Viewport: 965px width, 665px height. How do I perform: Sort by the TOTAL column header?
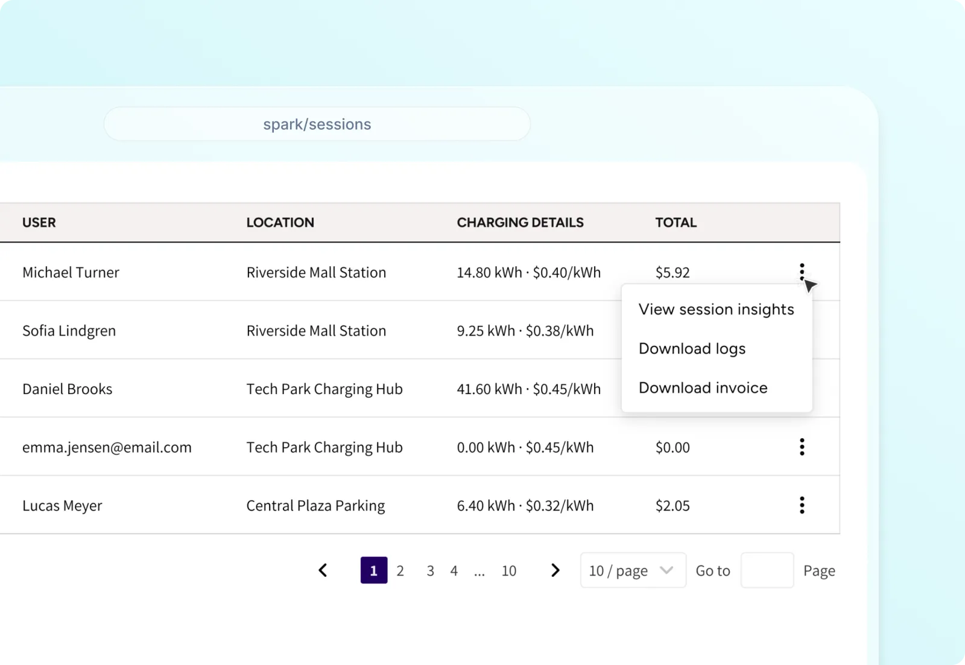(x=675, y=223)
